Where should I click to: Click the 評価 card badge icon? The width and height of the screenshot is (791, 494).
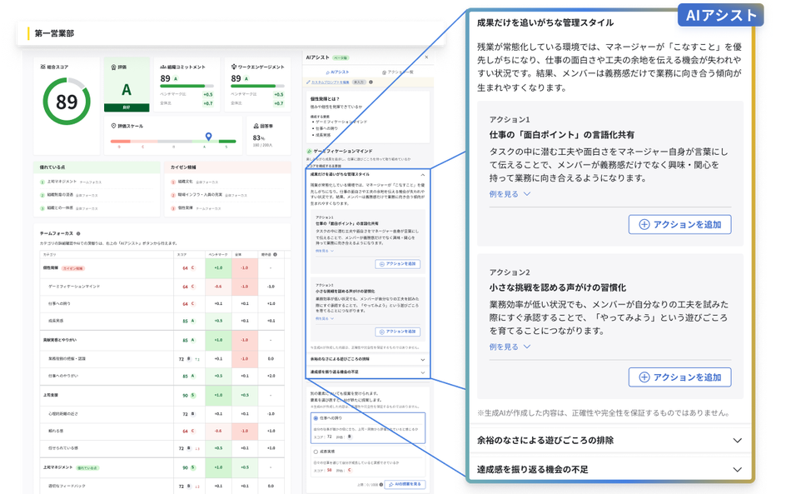click(113, 67)
